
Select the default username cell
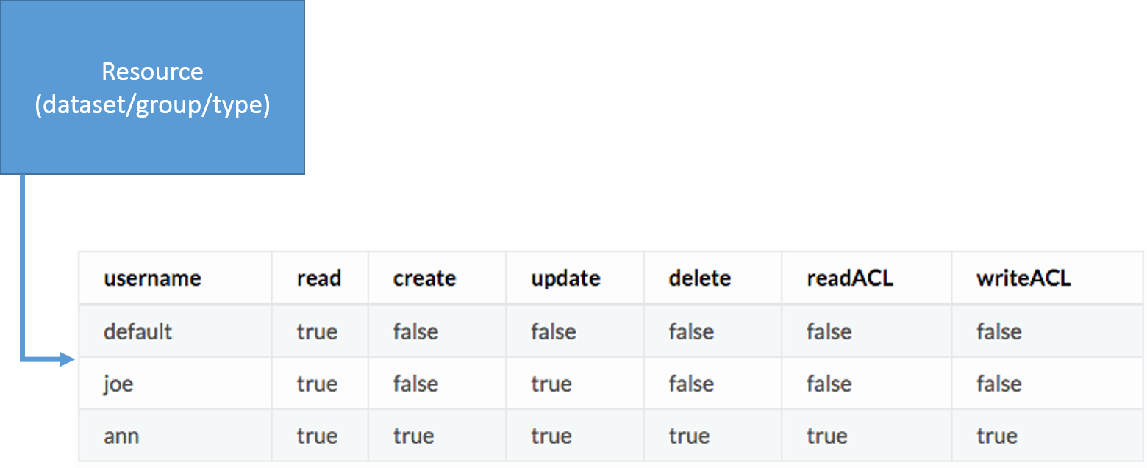pyautogui.click(x=137, y=331)
